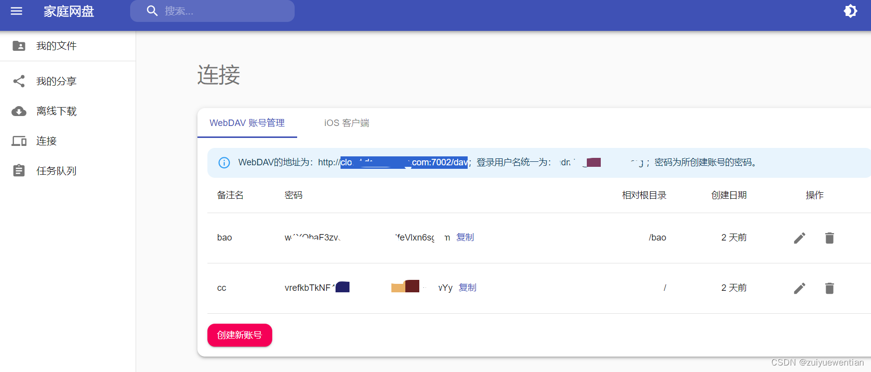Viewport: 871px width, 372px height.
Task: Switch to WebDAV 账号管理 tab
Action: click(247, 123)
